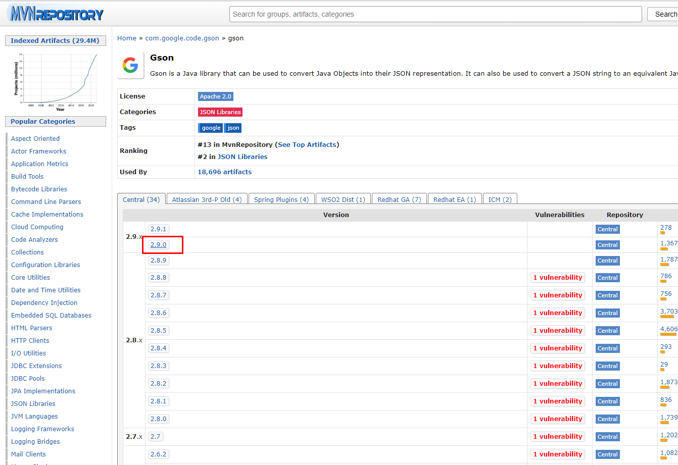678x465 pixels.
Task: Switch to Redhat GA (7) tab
Action: pyautogui.click(x=399, y=199)
